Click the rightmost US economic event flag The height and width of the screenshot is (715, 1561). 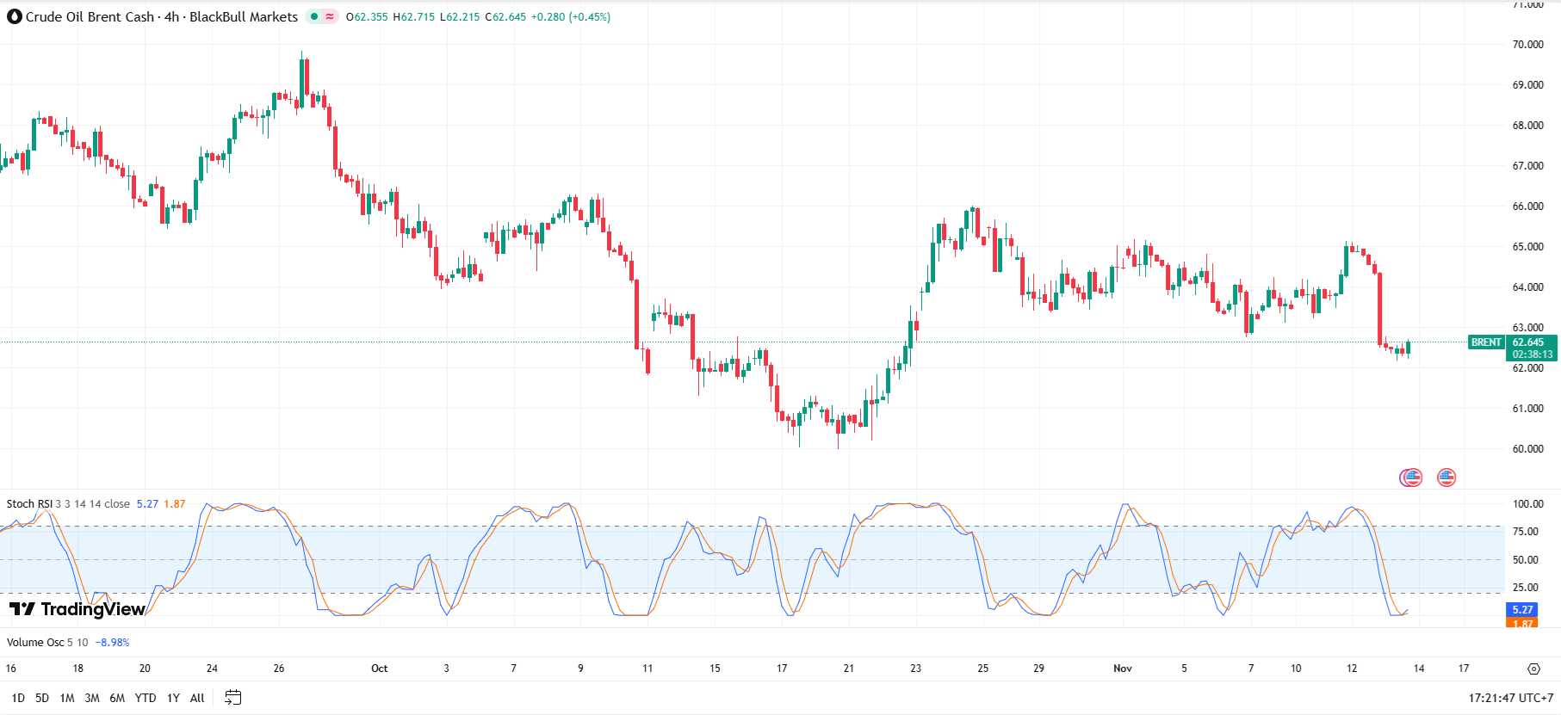pyautogui.click(x=1446, y=478)
